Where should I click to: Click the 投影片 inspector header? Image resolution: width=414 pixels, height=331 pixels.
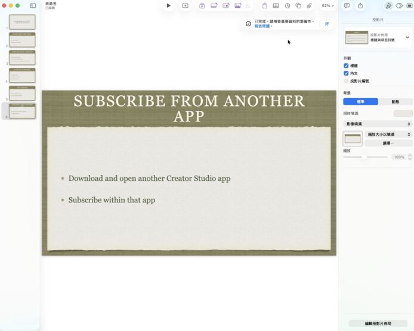[x=378, y=20]
